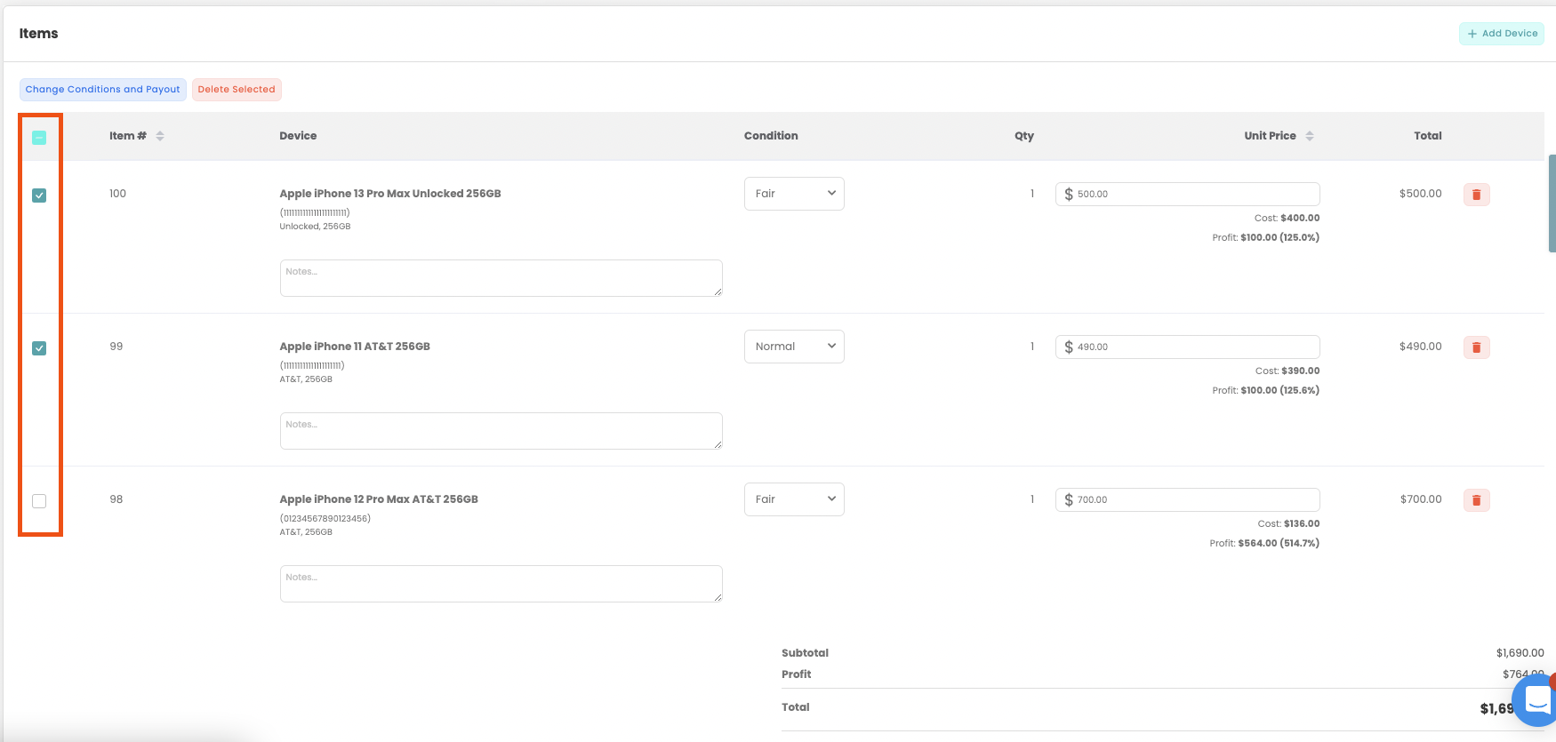
Task: Click Delete Selected button
Action: [237, 90]
